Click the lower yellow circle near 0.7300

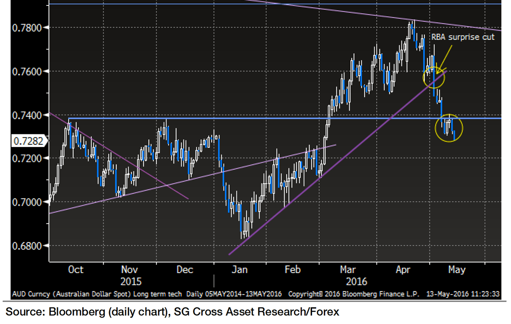coord(449,128)
